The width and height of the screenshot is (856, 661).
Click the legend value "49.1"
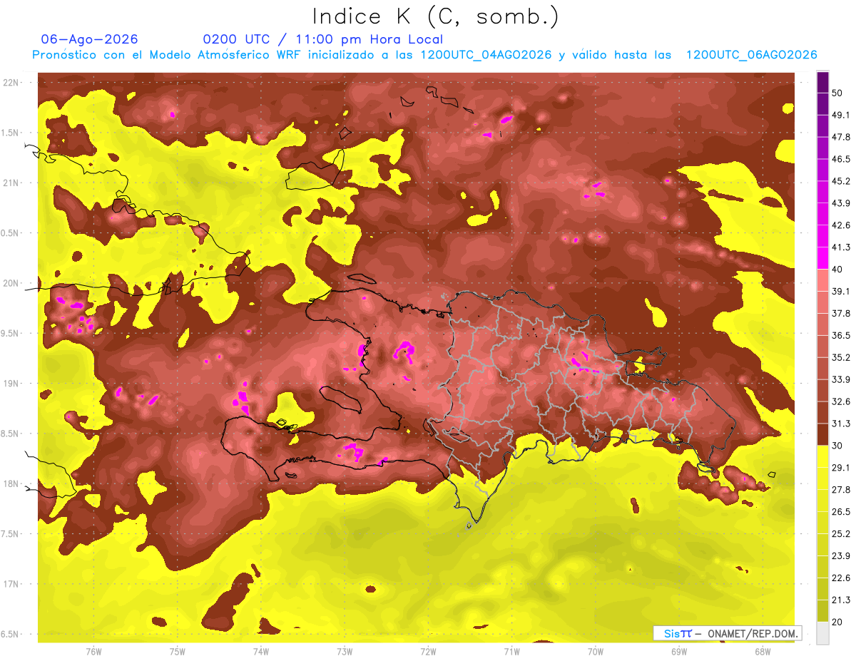840,115
